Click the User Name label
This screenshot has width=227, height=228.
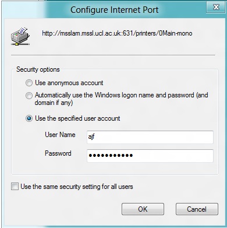coord(60,135)
